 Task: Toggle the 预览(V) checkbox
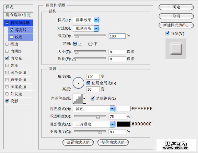(x=168, y=33)
